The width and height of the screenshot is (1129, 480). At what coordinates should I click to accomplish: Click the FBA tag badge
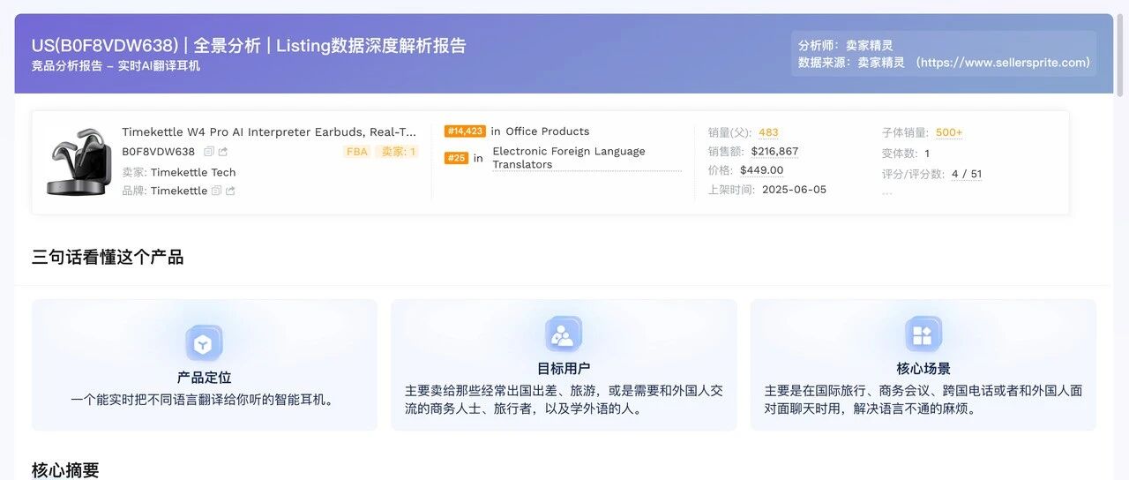[x=357, y=152]
